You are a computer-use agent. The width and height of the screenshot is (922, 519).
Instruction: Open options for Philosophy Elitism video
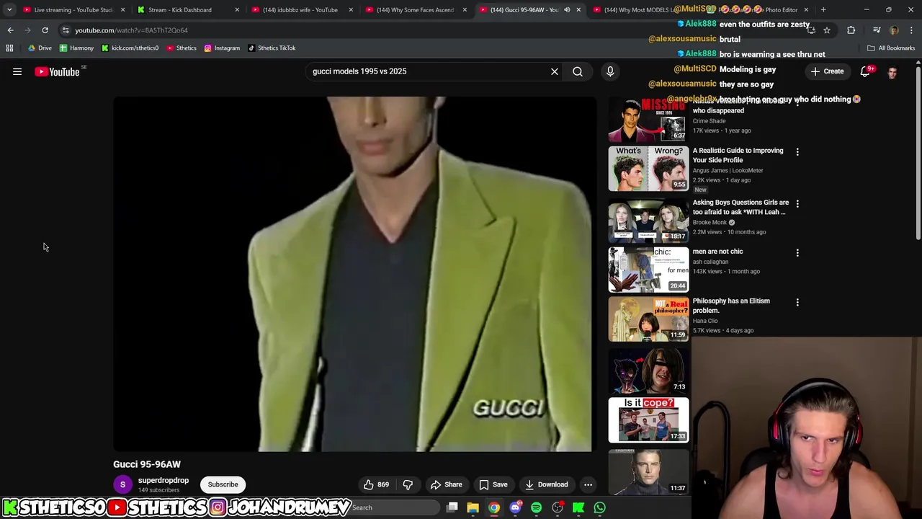point(797,302)
